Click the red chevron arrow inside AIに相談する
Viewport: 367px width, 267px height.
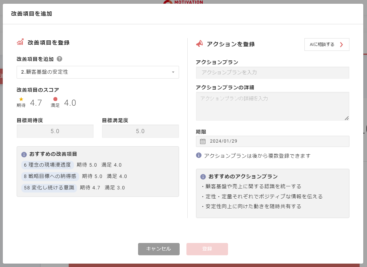(341, 44)
